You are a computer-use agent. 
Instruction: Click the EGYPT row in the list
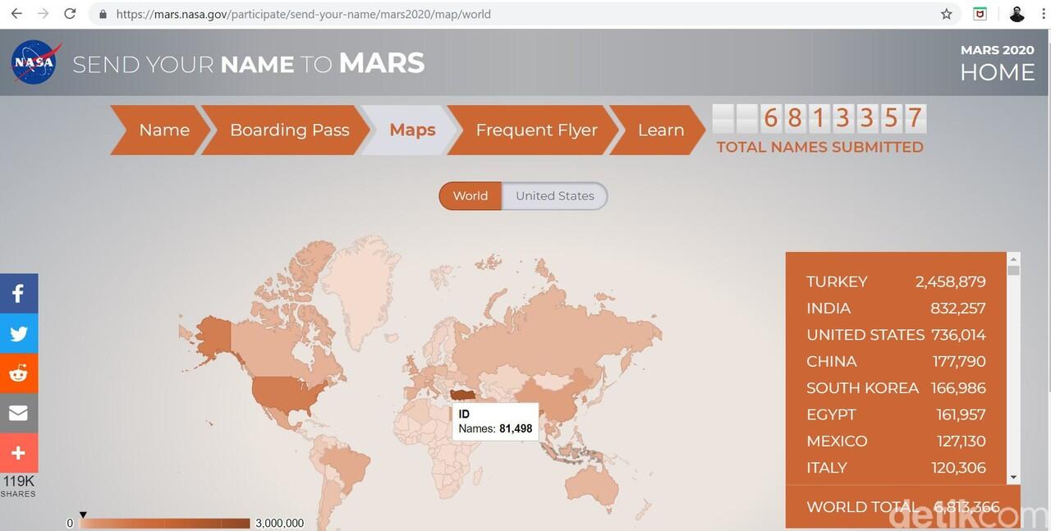pyautogui.click(x=897, y=414)
